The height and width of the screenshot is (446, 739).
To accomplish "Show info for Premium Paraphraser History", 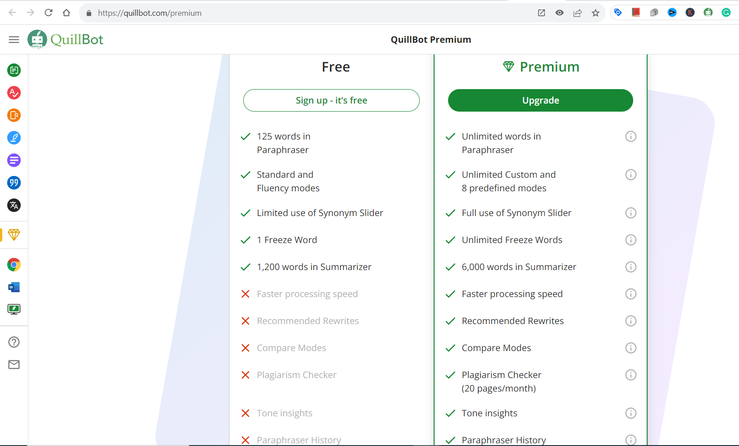I will click(631, 440).
